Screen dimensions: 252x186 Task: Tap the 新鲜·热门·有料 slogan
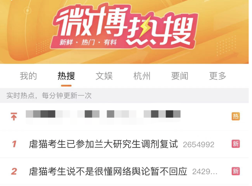click(x=88, y=42)
